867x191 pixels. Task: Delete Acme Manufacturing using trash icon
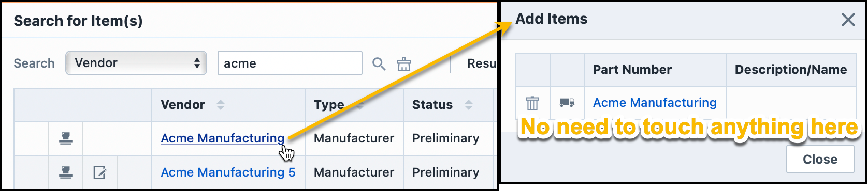click(532, 103)
